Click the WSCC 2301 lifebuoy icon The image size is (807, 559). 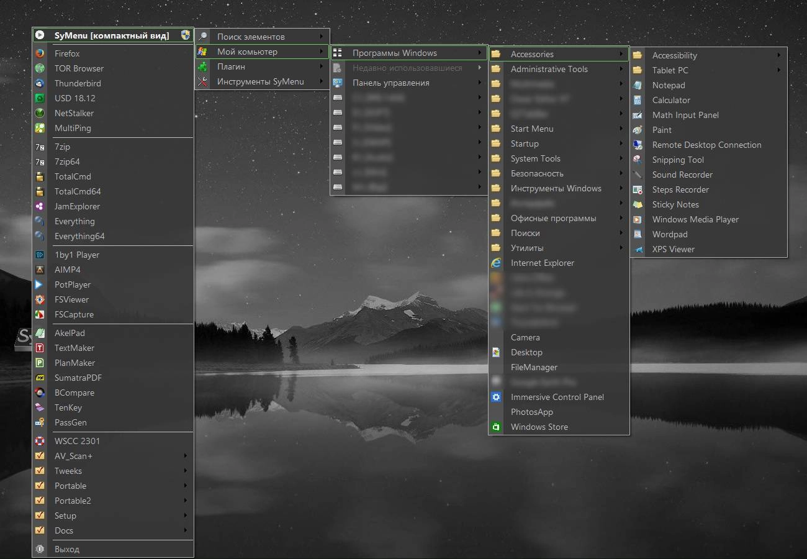[x=40, y=441]
